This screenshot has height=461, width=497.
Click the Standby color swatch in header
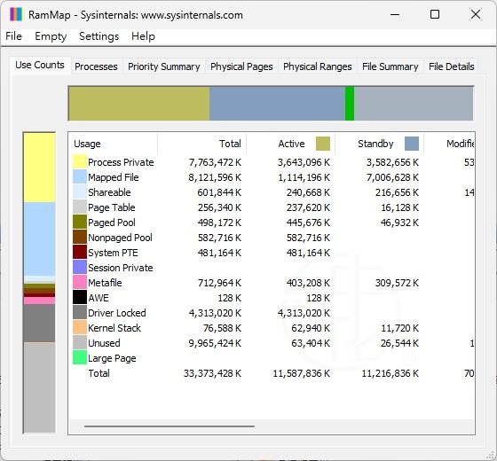[412, 144]
